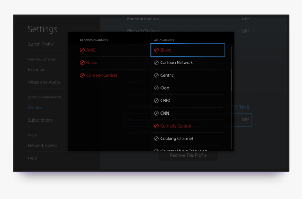Viewport: 302px width, 199px height.
Task: Toggle block icon for Cooking Channel
Action: [x=156, y=139]
